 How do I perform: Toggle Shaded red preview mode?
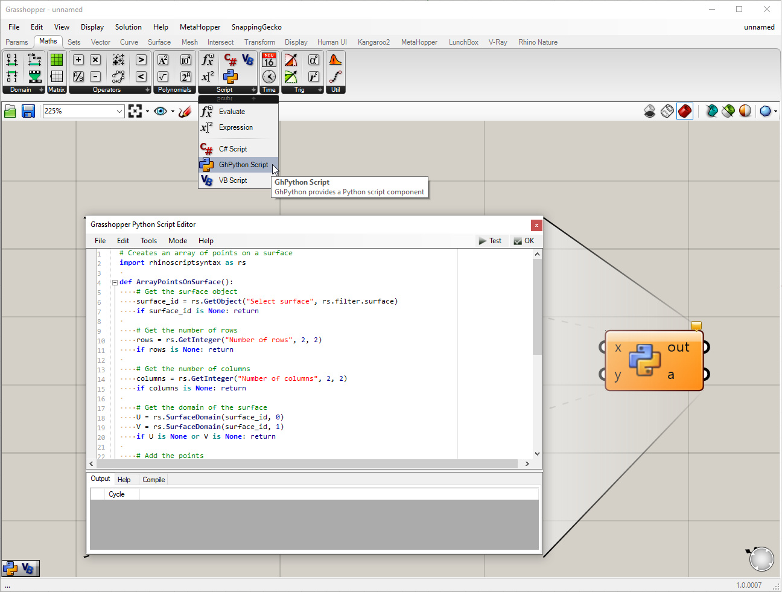tap(685, 111)
